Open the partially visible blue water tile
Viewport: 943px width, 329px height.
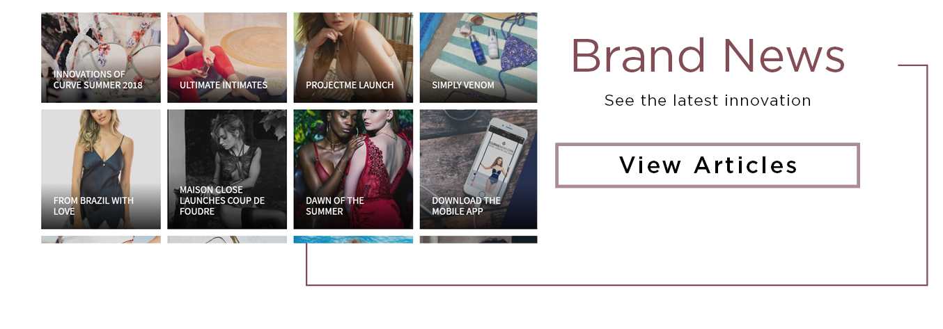coord(353,240)
